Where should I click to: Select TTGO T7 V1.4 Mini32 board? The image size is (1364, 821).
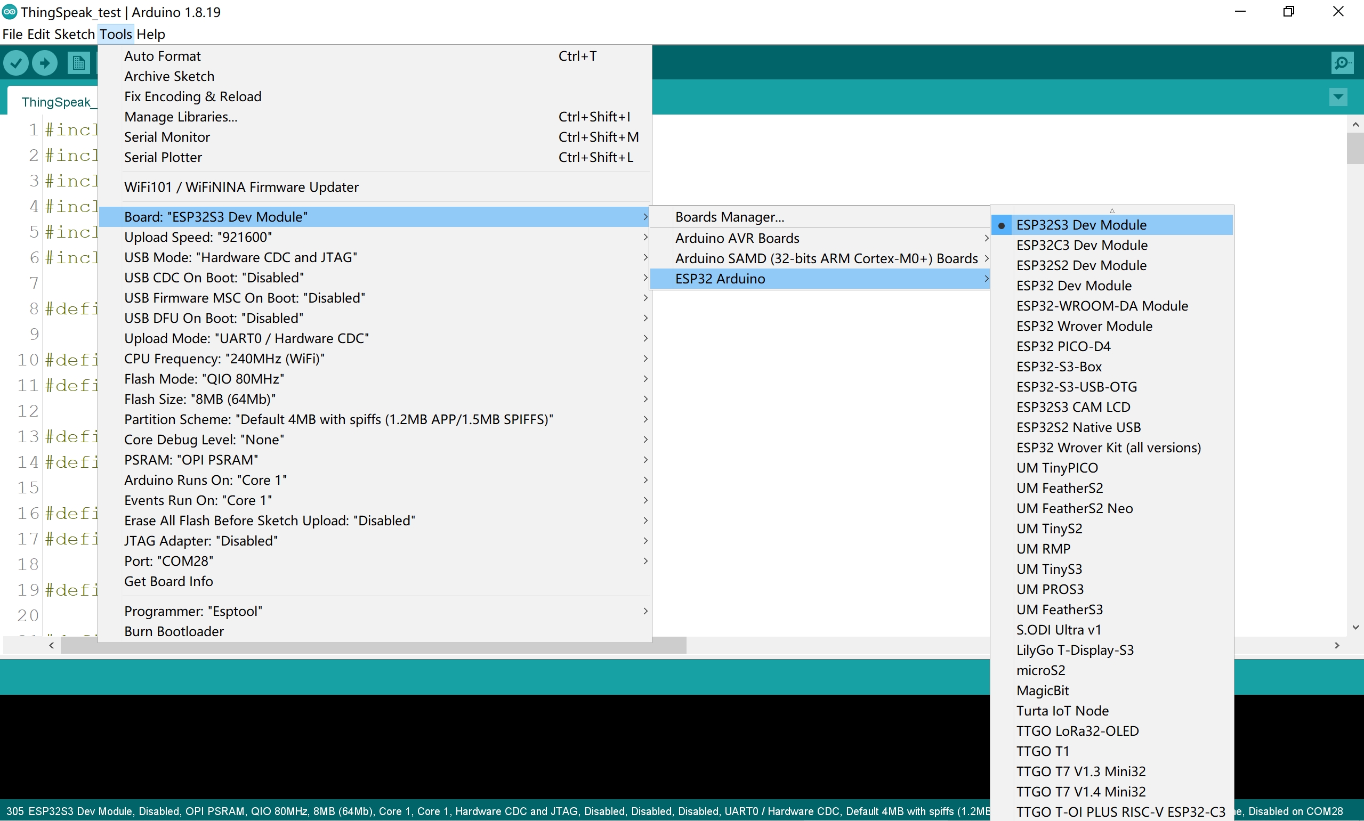tap(1112, 792)
